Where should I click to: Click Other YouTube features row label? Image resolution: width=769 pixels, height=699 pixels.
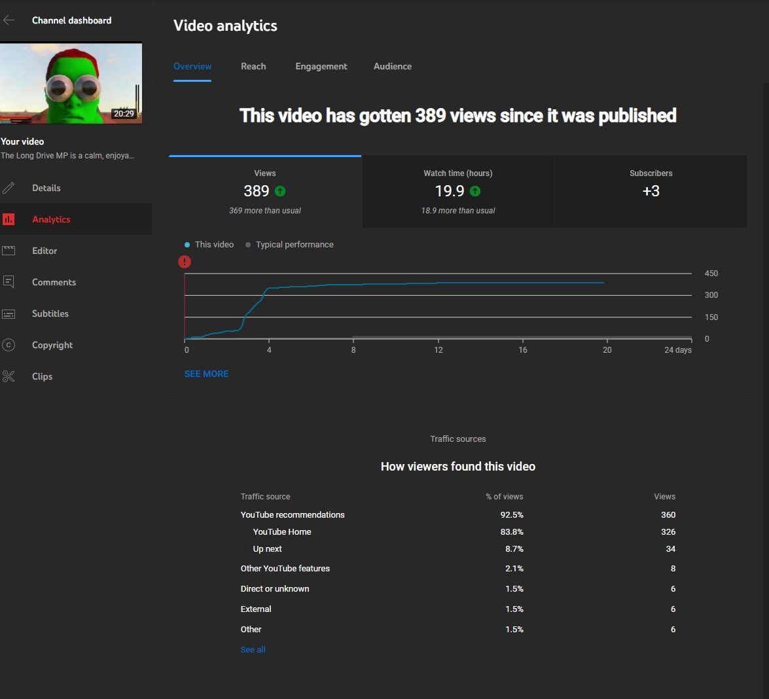tap(285, 569)
